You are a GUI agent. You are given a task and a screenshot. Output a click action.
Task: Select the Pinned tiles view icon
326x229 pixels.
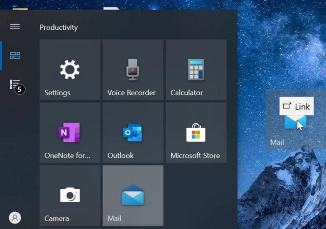tap(15, 55)
